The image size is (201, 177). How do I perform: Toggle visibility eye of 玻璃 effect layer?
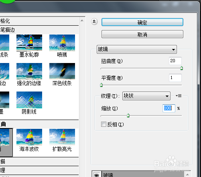tap(97, 175)
